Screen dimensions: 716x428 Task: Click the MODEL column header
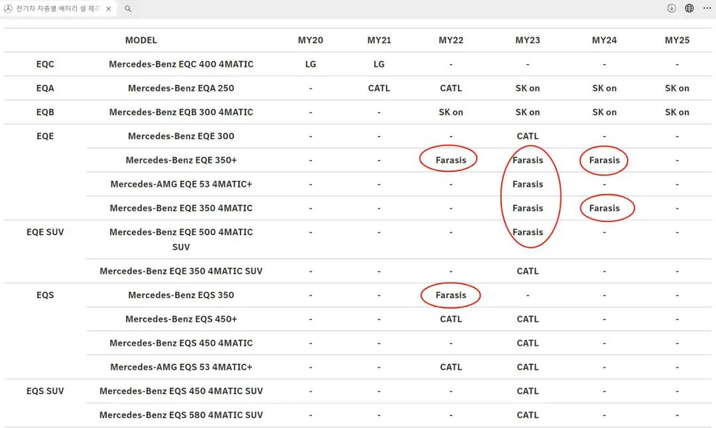[141, 40]
